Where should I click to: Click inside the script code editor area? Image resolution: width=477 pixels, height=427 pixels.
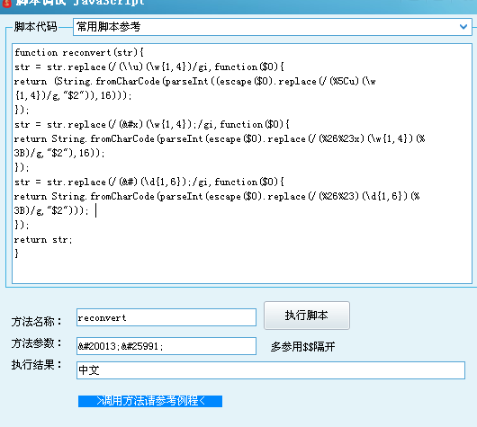[242, 164]
